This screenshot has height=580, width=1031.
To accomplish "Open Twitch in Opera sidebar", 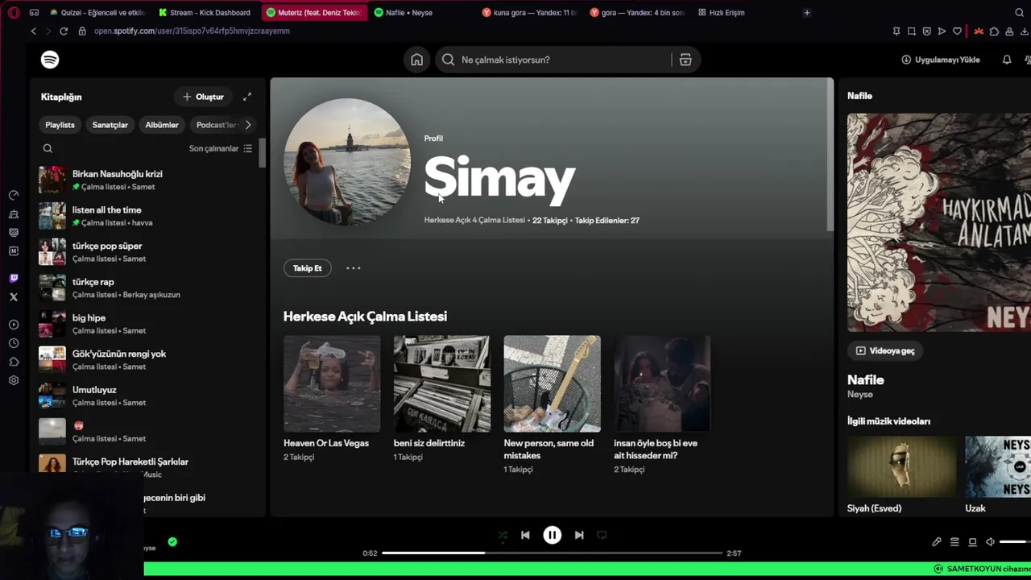I will point(14,278).
